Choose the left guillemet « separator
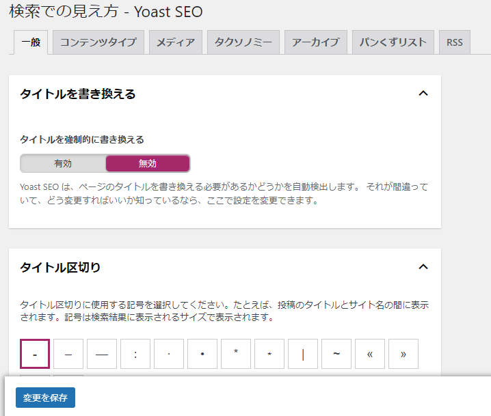The image size is (491, 416). pyautogui.click(x=370, y=354)
